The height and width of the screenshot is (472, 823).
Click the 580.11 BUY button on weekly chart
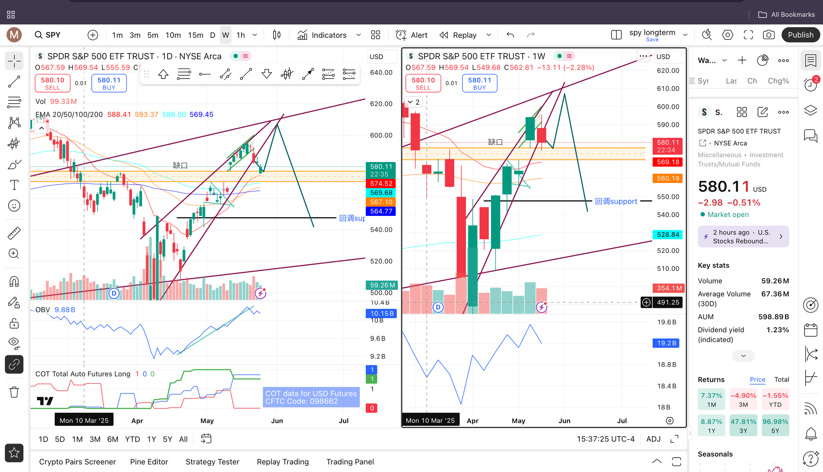479,83
